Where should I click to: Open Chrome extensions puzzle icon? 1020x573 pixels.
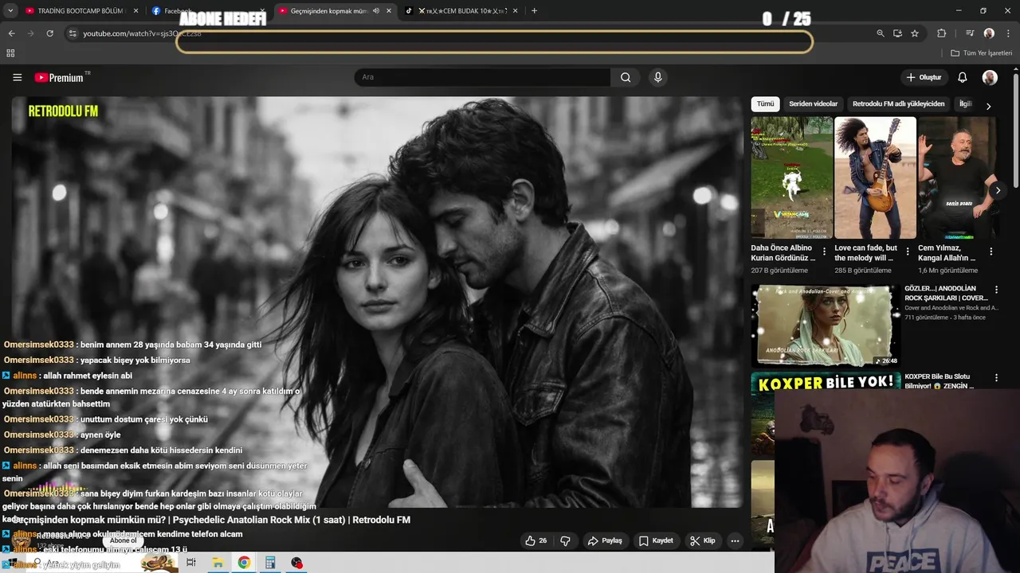(941, 33)
